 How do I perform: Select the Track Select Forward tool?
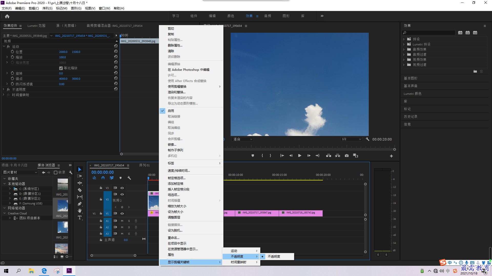coord(80,176)
